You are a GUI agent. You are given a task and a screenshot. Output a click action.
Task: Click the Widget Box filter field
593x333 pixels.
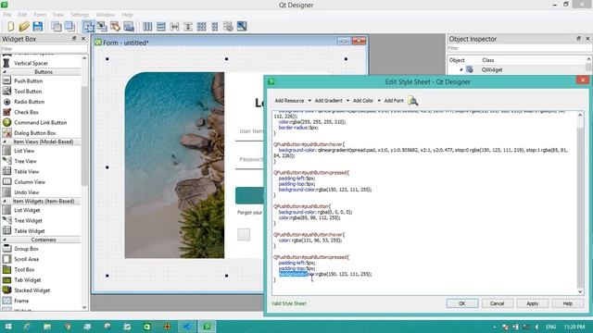(44, 49)
